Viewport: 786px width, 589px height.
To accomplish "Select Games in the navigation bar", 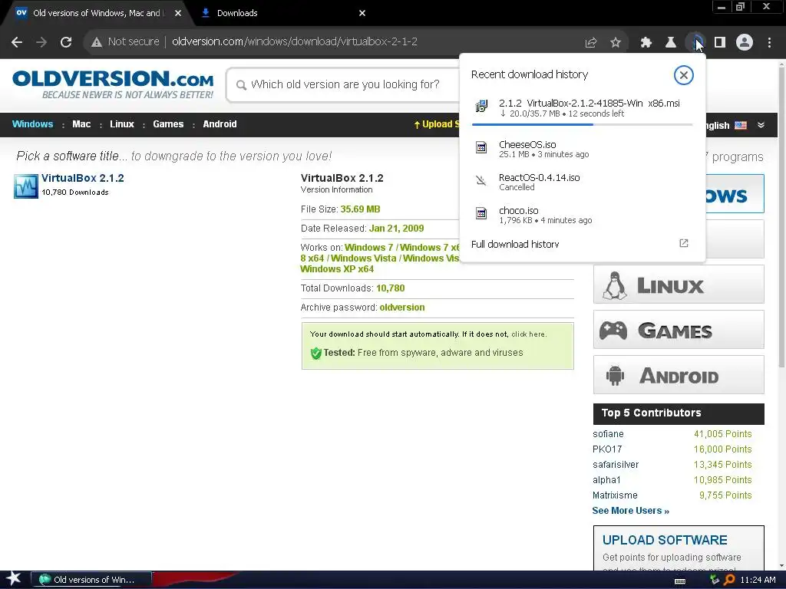I will [x=168, y=124].
